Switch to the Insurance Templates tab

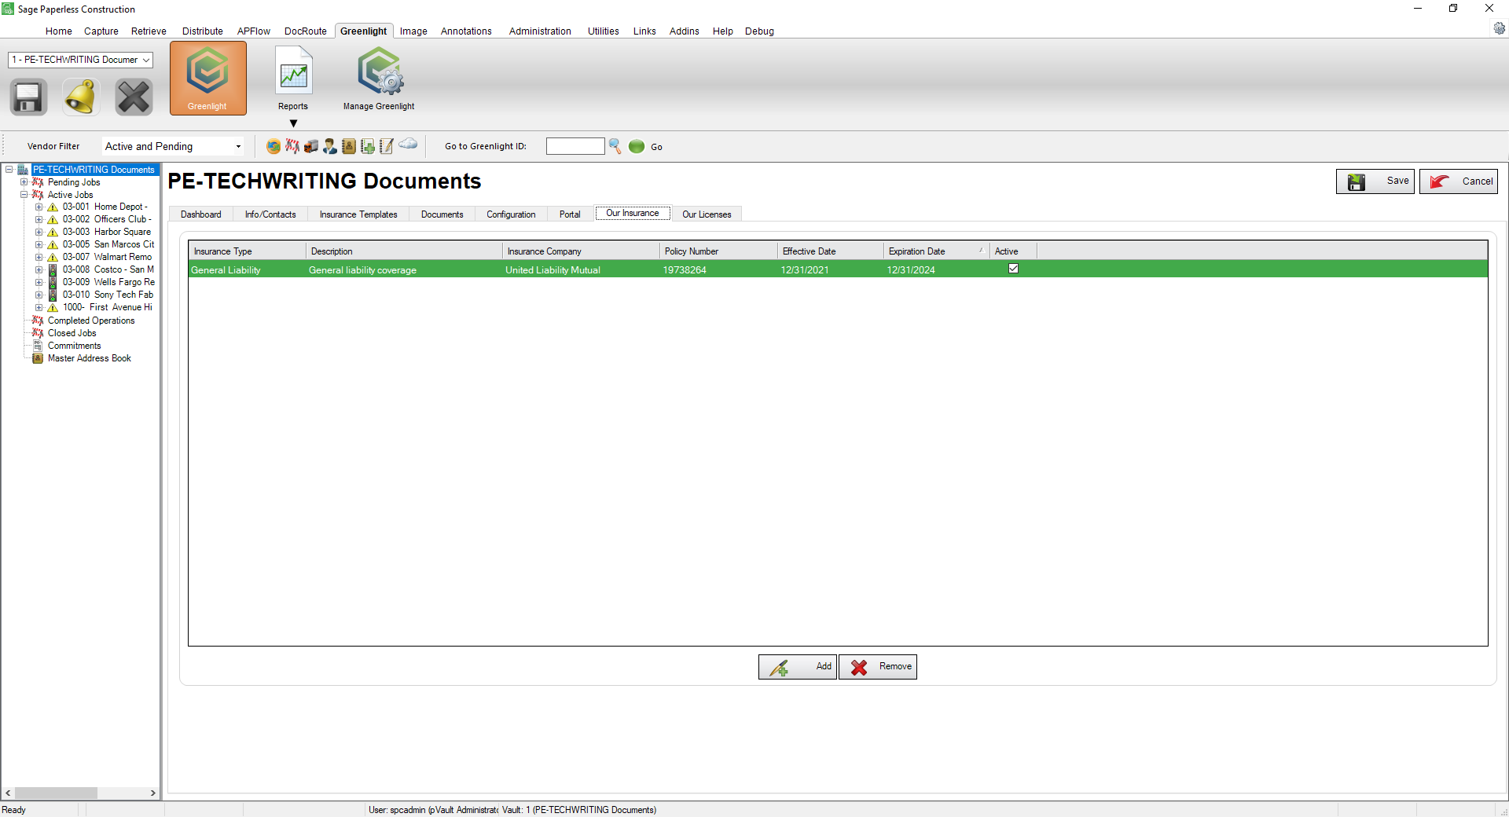358,214
